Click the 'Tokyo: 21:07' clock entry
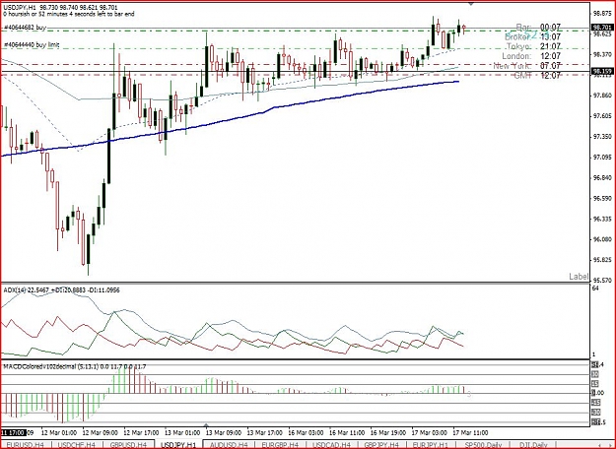Screen dimensions: 616x449 point(533,46)
